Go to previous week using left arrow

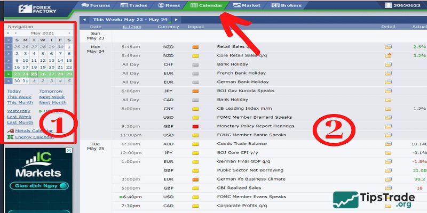pos(84,20)
